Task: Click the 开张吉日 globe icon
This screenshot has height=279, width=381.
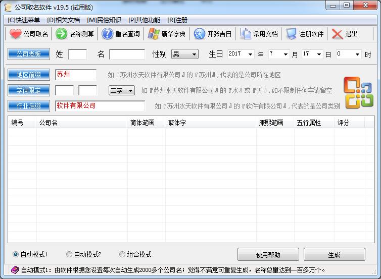Action: coord(199,34)
